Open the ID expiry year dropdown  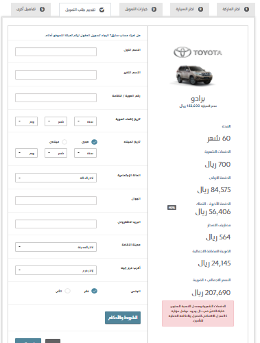(85, 121)
